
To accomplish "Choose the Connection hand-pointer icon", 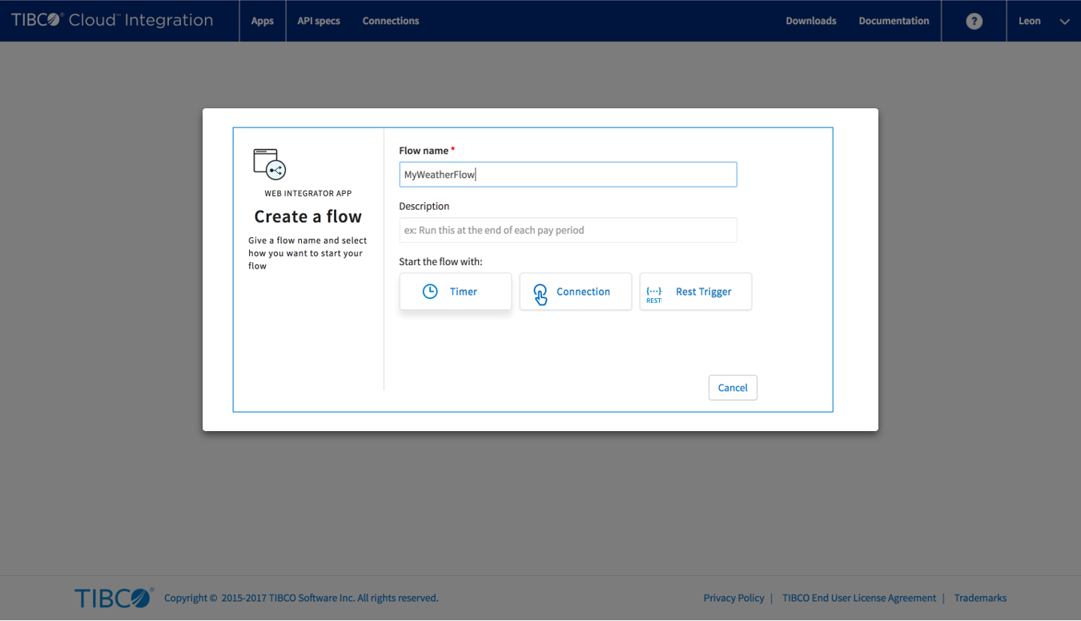I will 540,293.
